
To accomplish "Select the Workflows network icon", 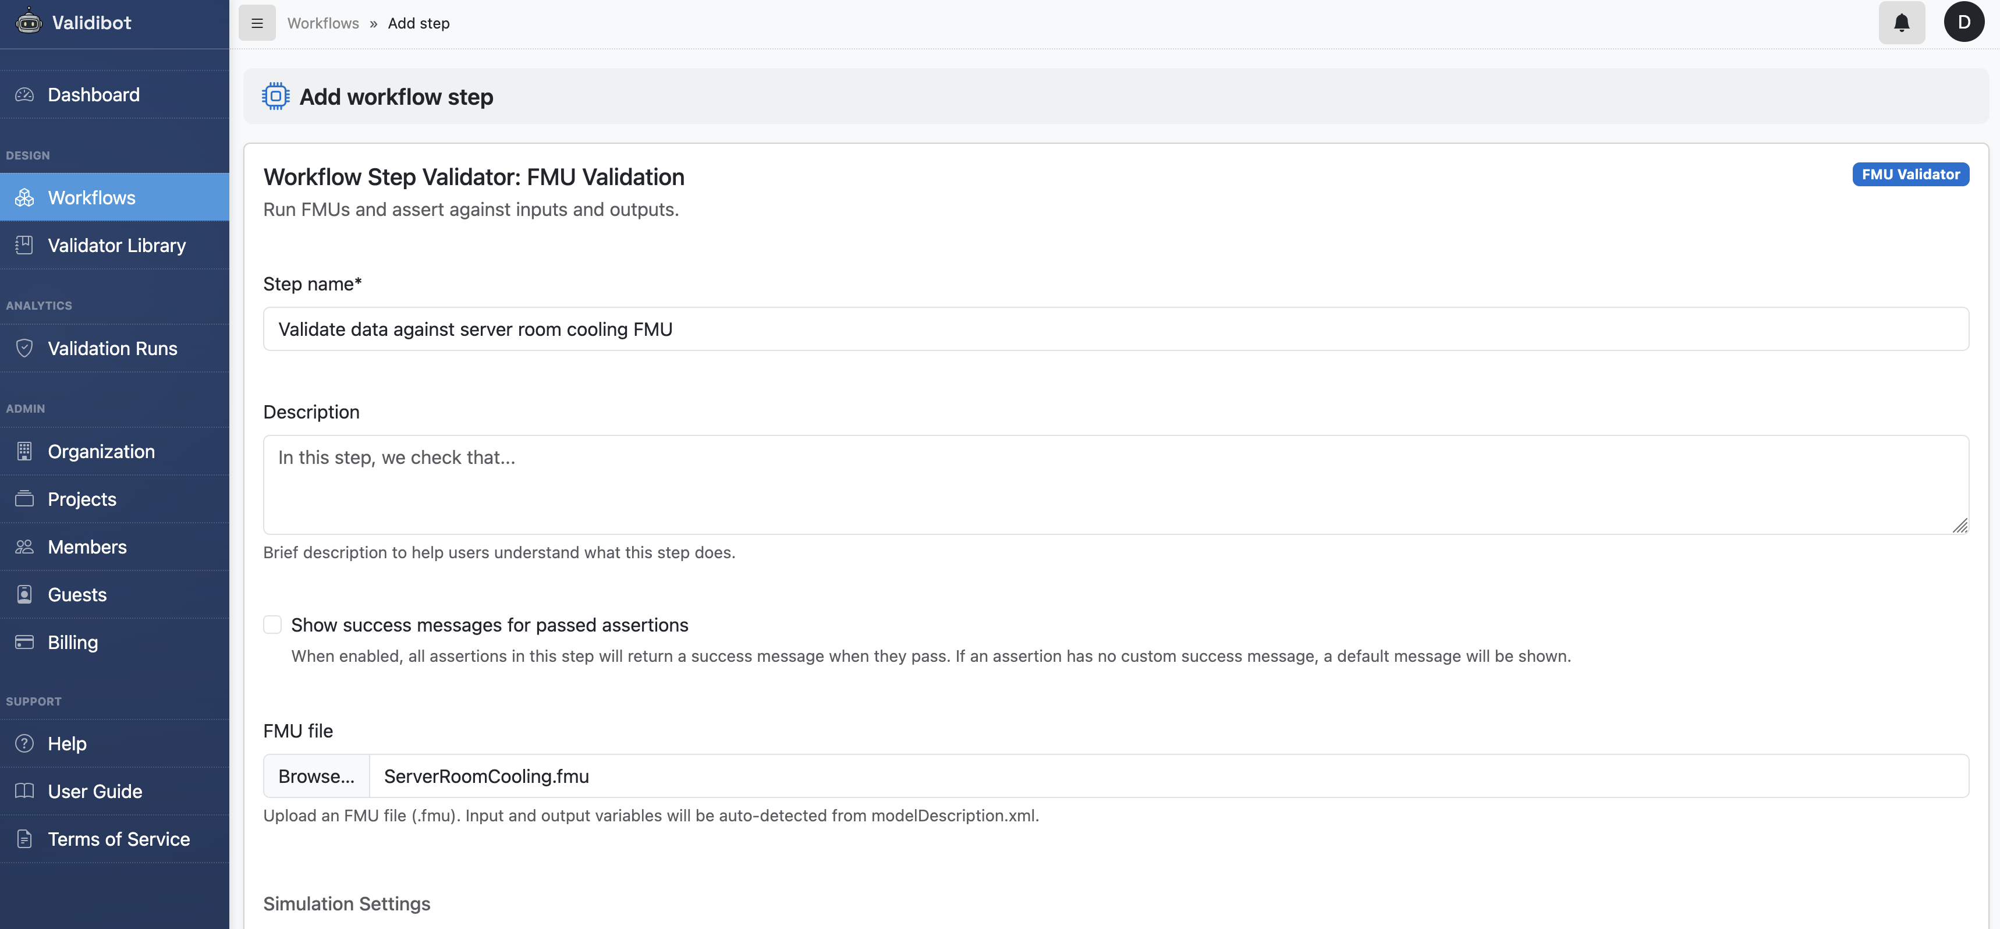I will [24, 197].
